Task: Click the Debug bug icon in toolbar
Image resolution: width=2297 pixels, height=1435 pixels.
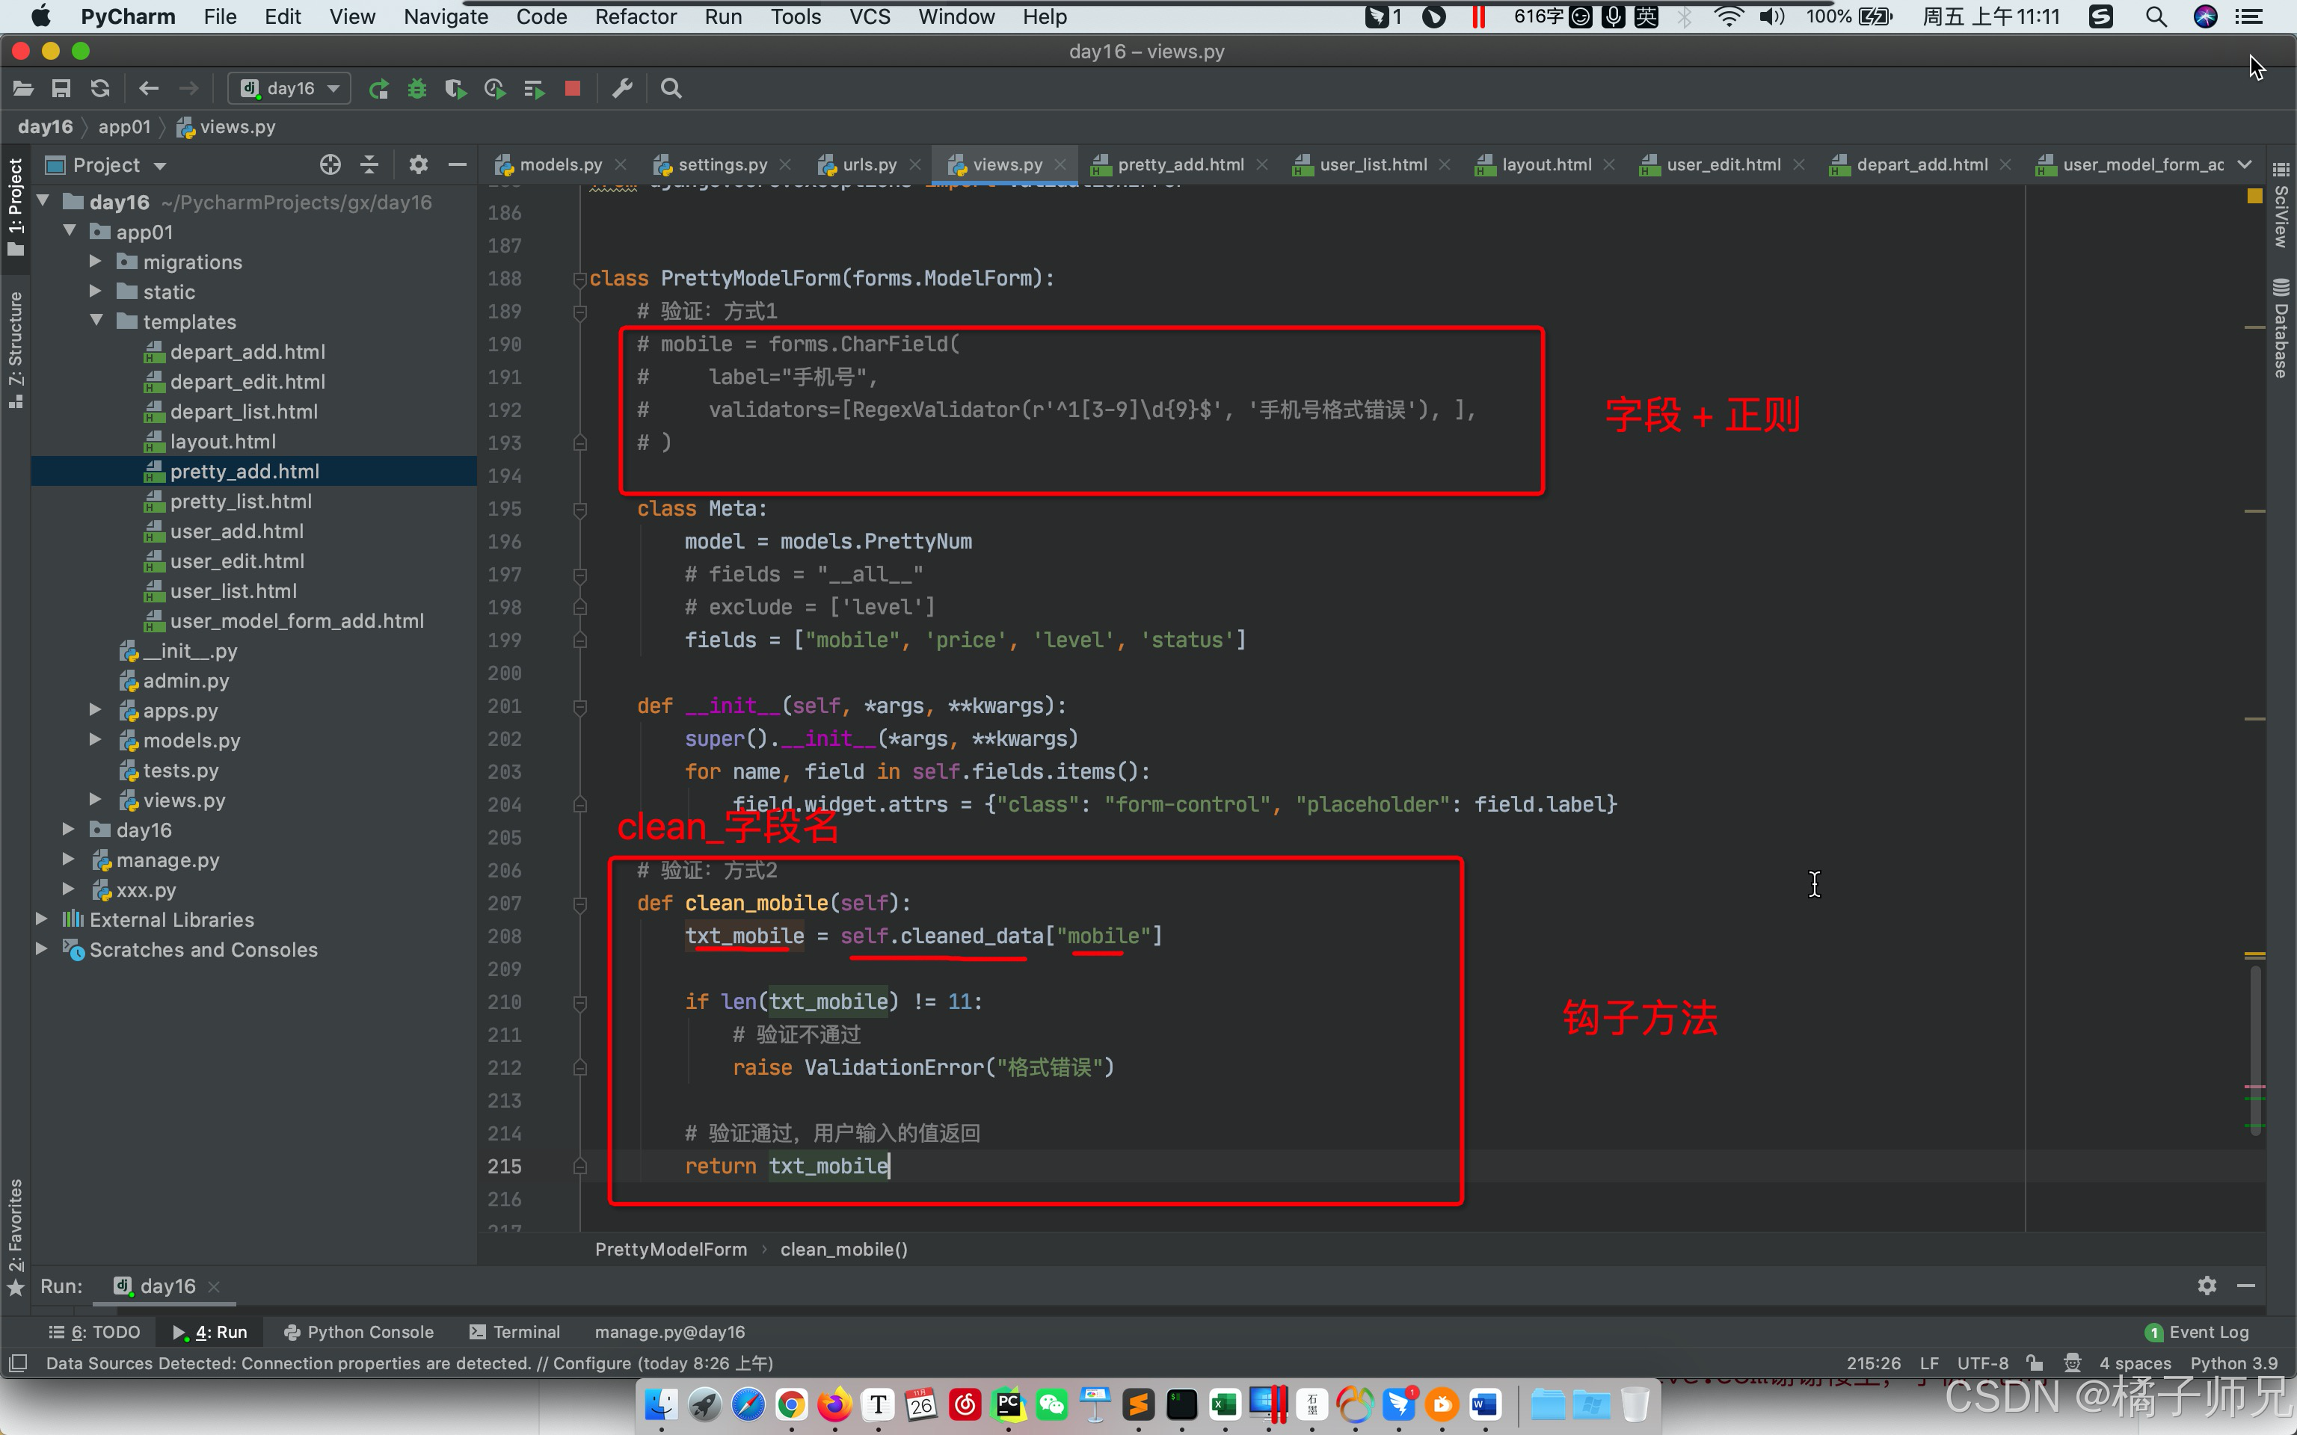Action: coord(416,89)
